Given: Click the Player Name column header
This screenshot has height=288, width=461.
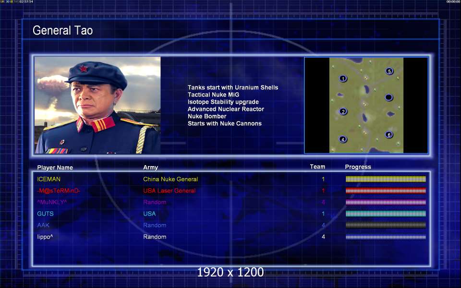Looking at the screenshot, I should click(x=55, y=168).
